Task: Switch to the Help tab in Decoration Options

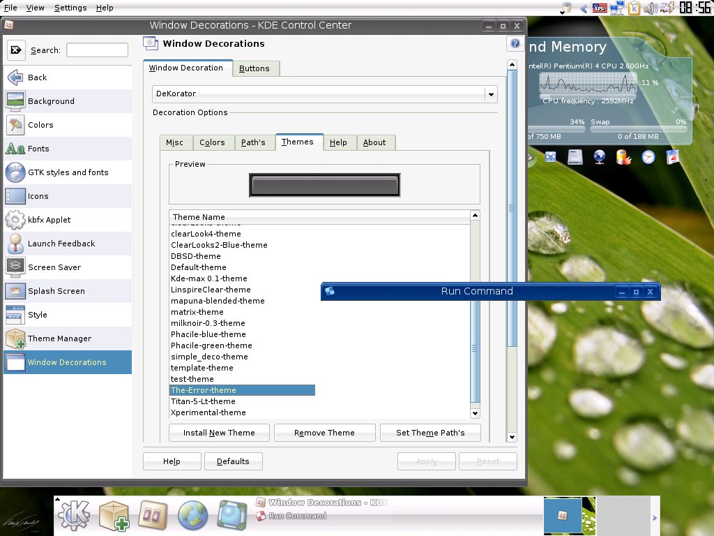Action: (338, 142)
